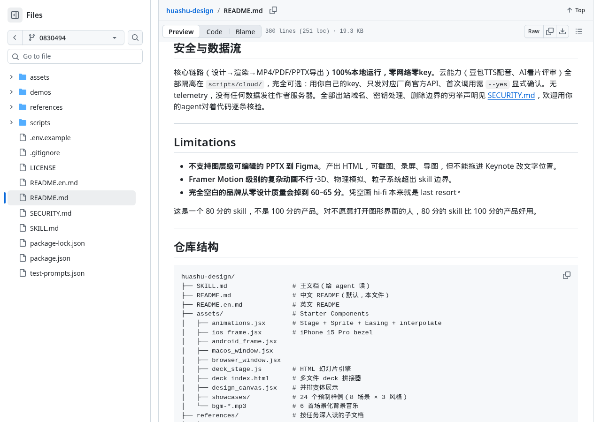Click the scripts folder icon

(23, 122)
